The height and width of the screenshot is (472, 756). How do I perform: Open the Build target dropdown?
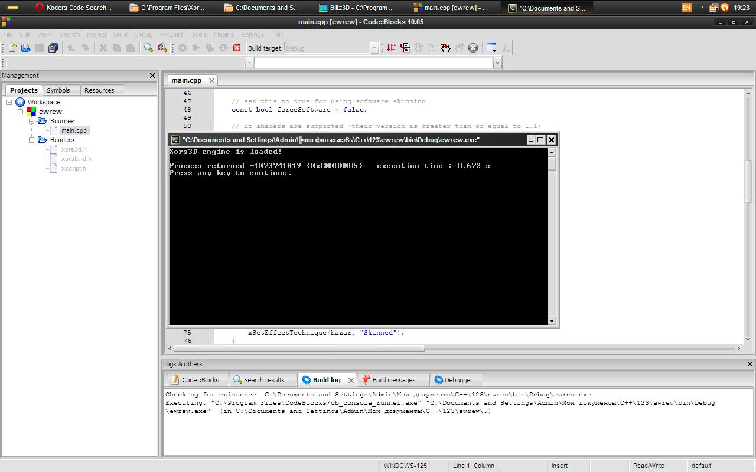[x=374, y=48]
